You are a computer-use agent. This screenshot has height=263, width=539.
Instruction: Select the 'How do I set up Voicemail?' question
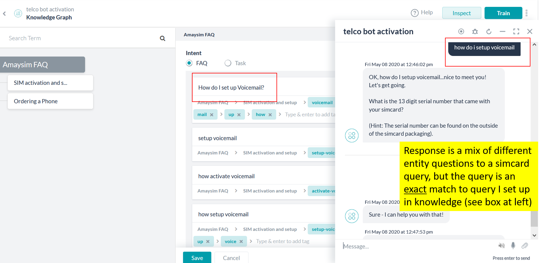click(231, 88)
